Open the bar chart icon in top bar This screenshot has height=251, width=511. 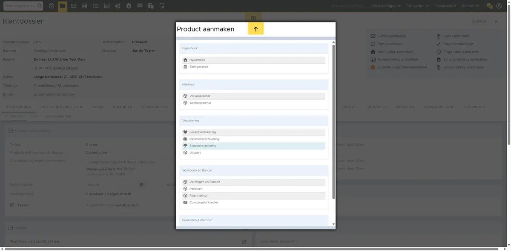[x=106, y=6]
